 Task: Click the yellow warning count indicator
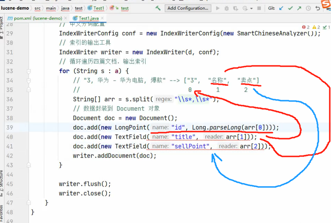point(316,27)
